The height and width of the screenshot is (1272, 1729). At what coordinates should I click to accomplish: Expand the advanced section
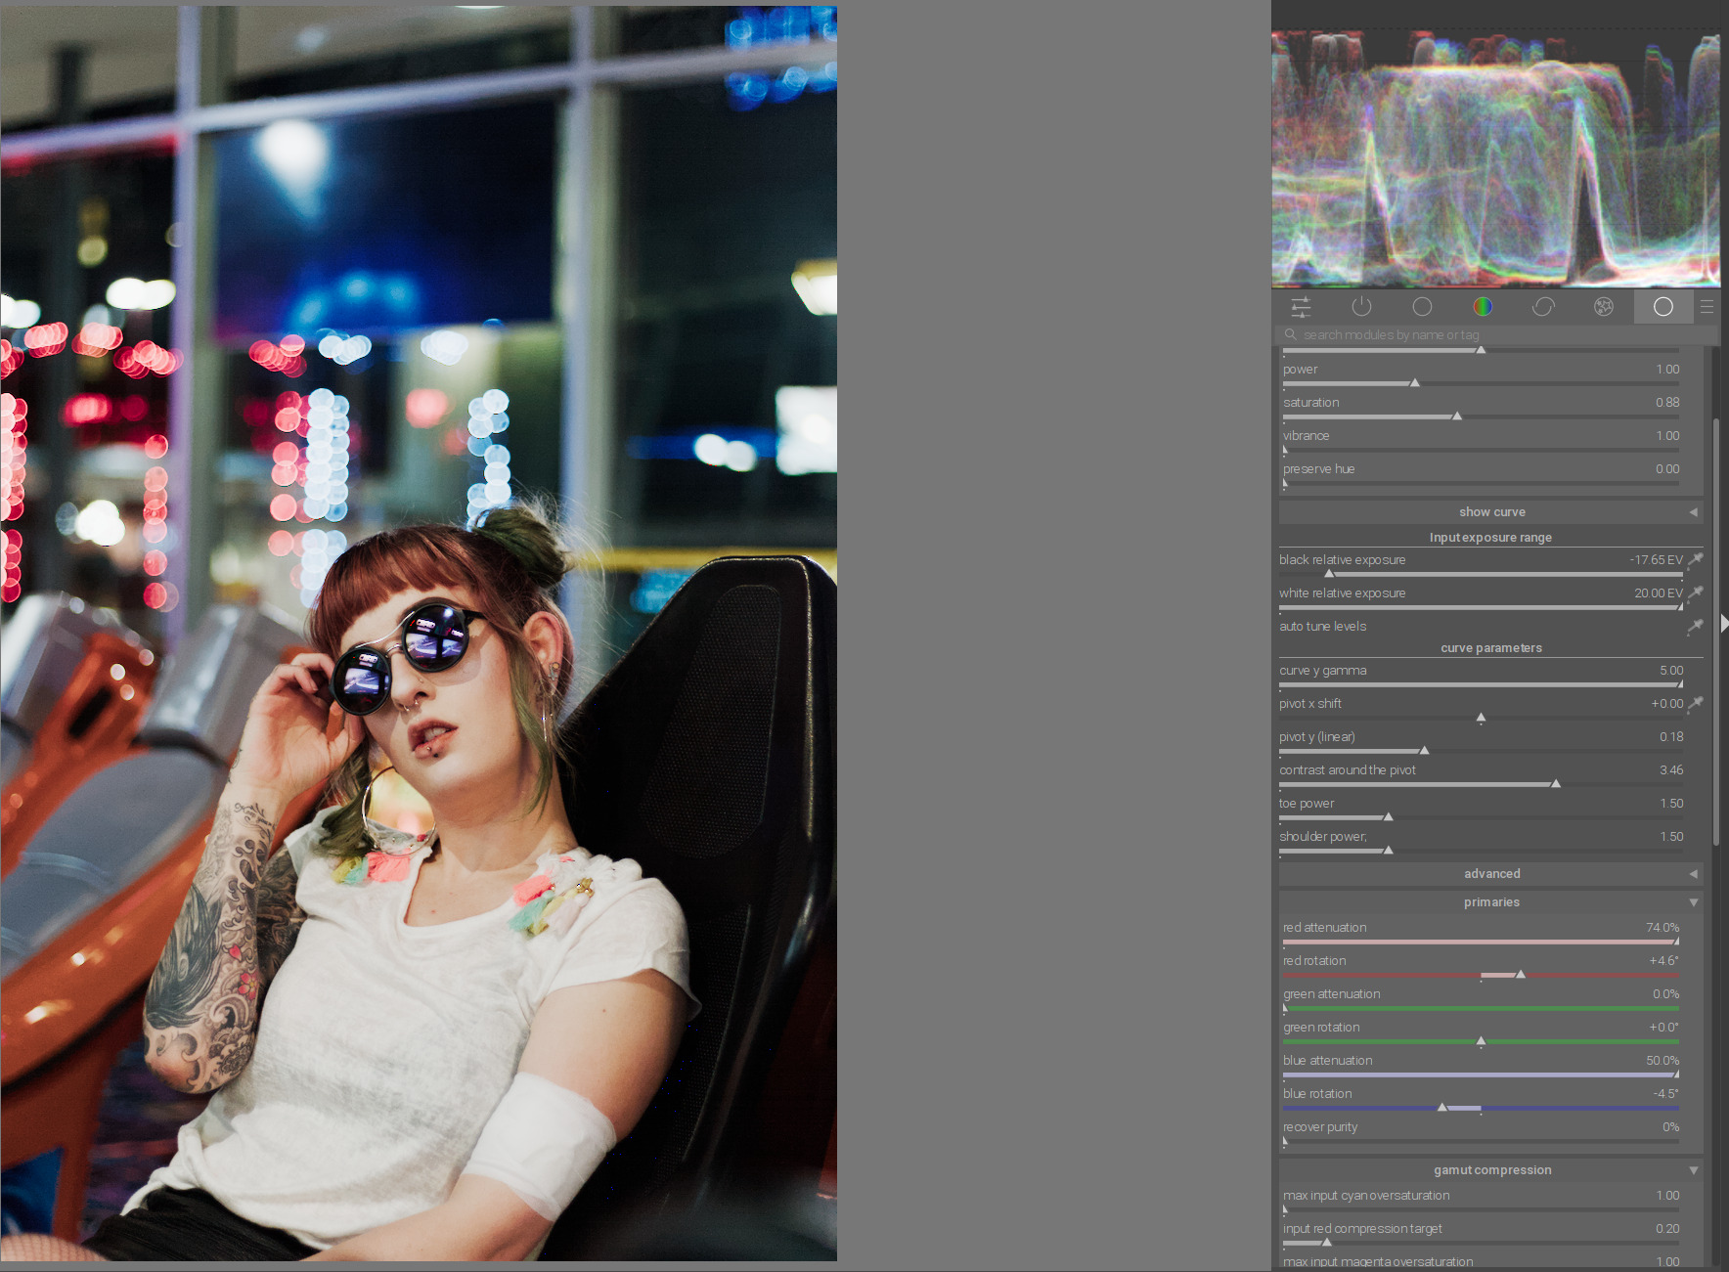1491,874
